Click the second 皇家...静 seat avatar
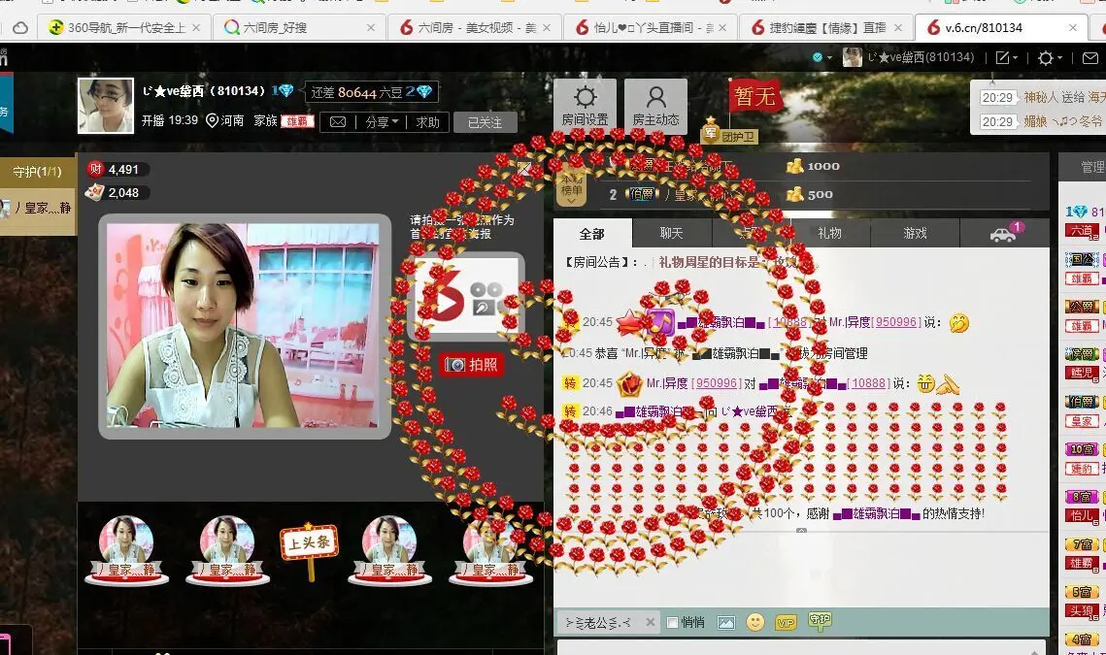This screenshot has height=655, width=1106. coord(227,550)
